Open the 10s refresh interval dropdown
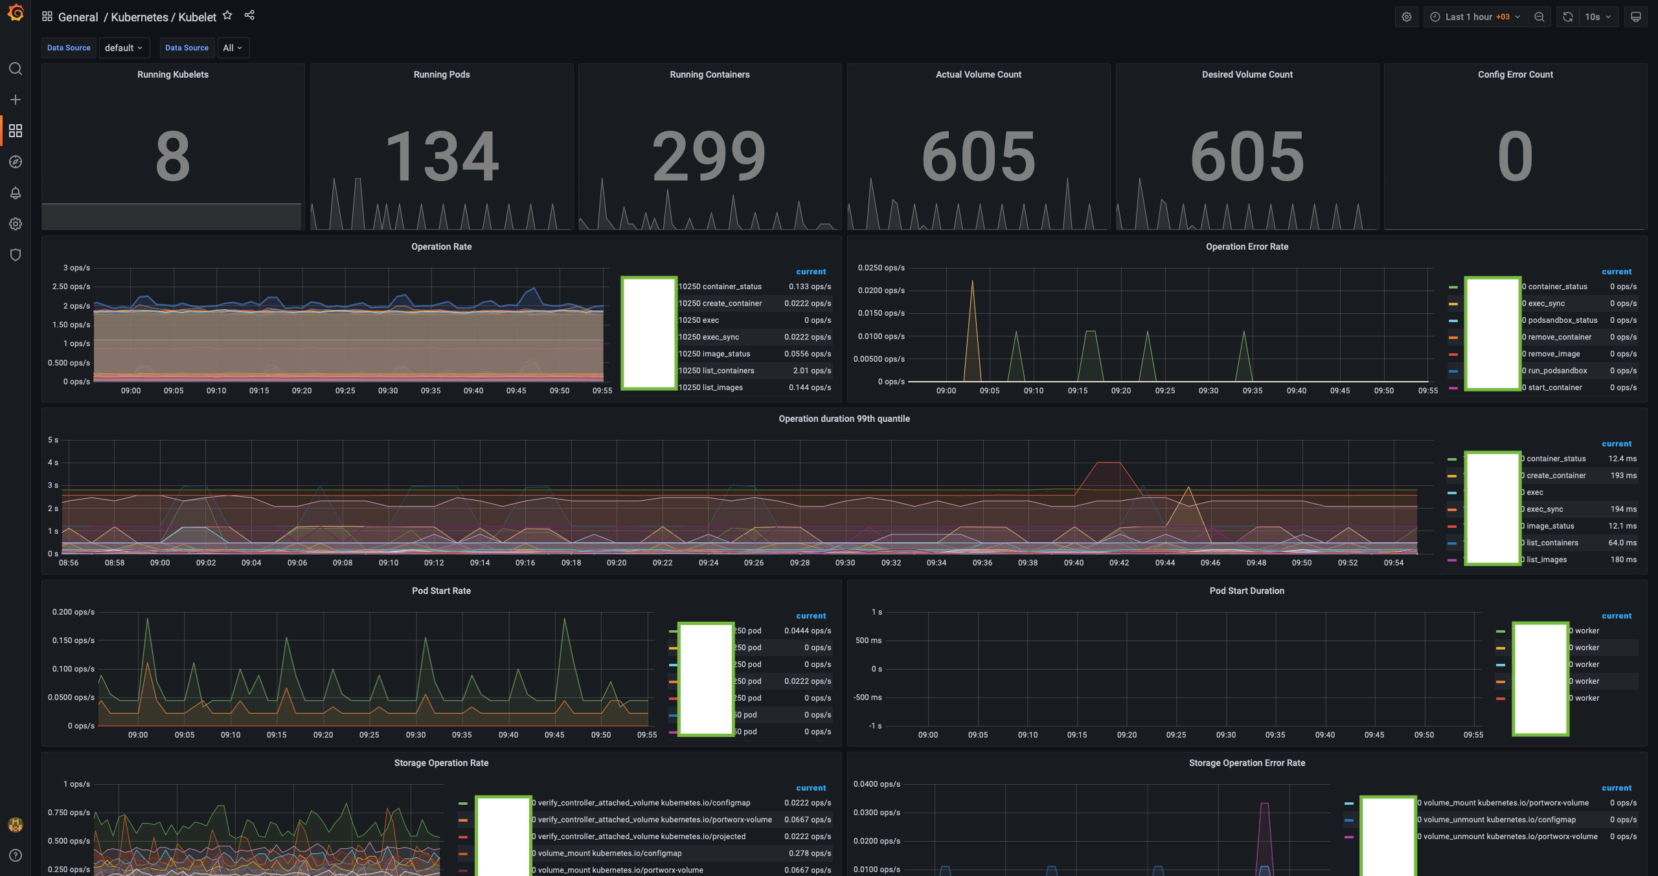The height and width of the screenshot is (876, 1658). click(1598, 17)
